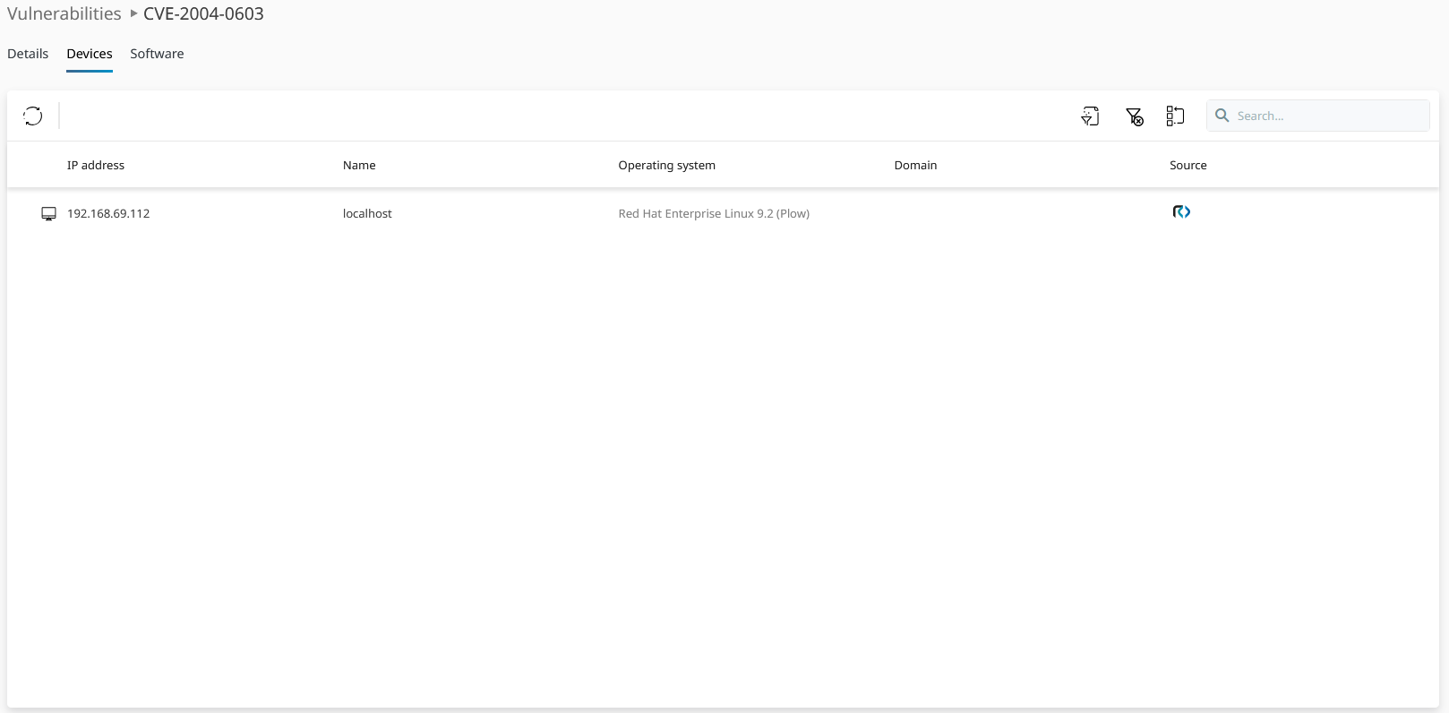
Task: Sort by the Operating system column
Action: pos(666,165)
